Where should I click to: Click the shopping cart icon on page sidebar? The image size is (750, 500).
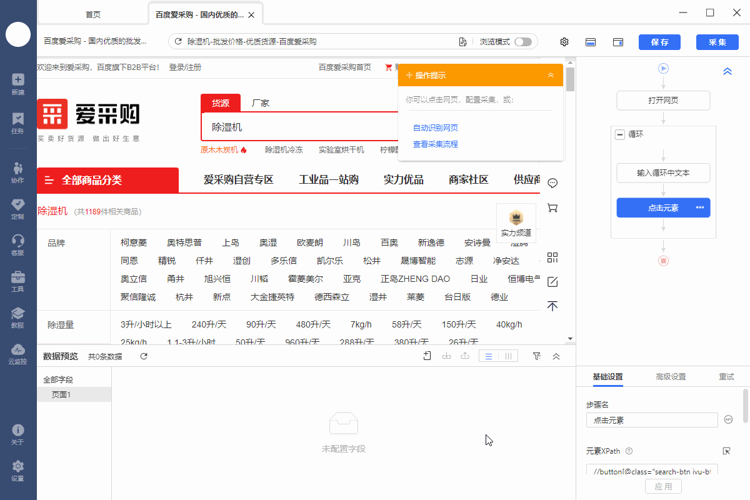552,207
